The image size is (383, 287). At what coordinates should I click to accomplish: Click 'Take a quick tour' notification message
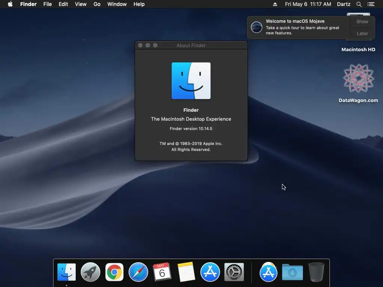pyautogui.click(x=302, y=30)
